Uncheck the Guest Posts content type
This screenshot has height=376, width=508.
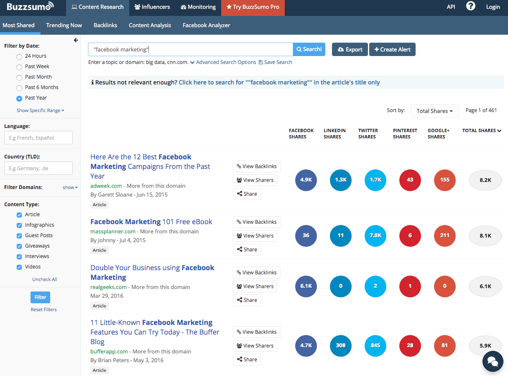pos(19,235)
